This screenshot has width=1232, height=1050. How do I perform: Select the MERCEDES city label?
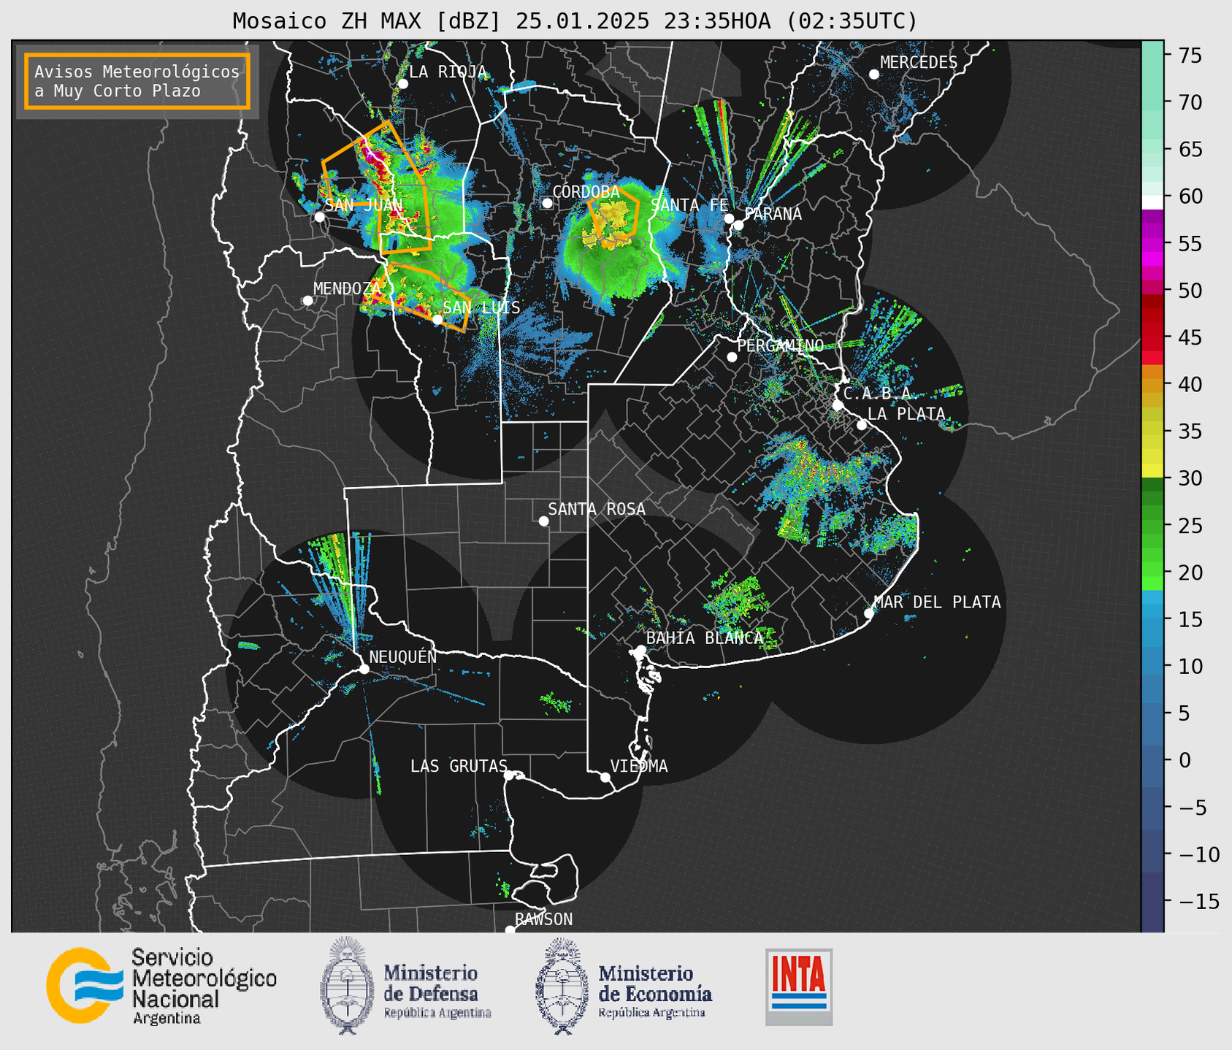pyautogui.click(x=918, y=63)
